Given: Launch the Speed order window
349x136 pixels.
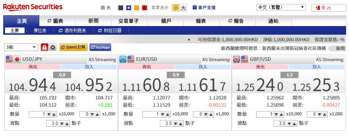Looking at the screenshot, I should 74,47.
